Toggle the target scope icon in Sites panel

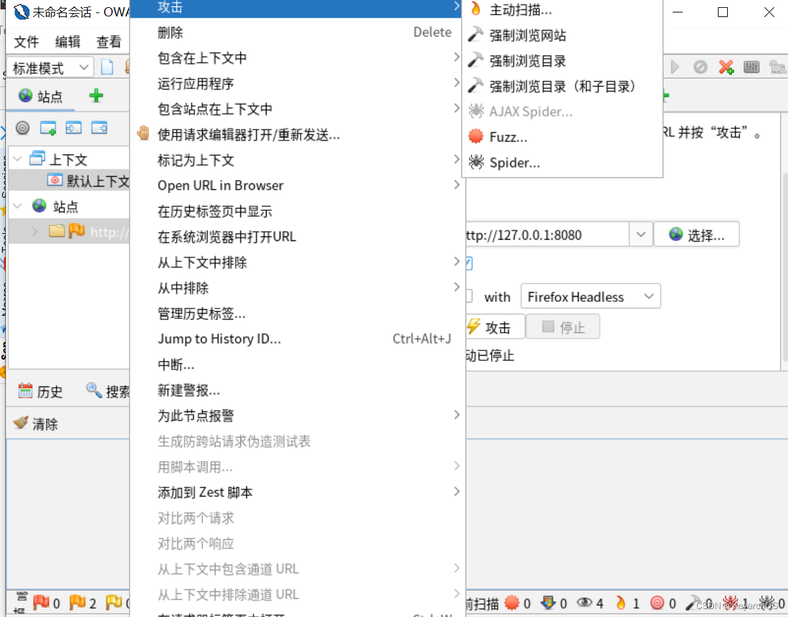(x=22, y=128)
